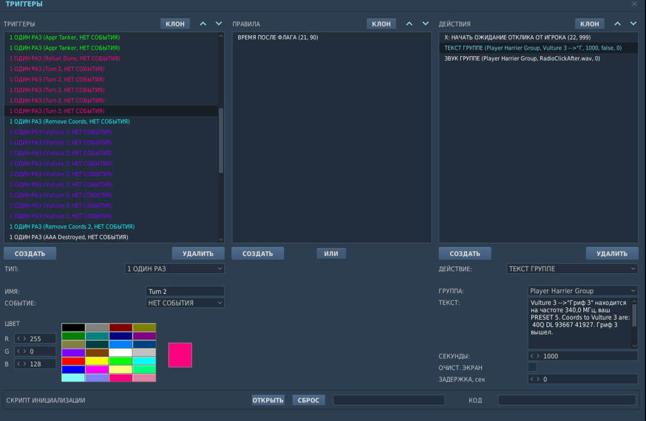Open the ГРУППА dropdown Player Harrier Group
The image size is (646, 421).
click(x=583, y=291)
